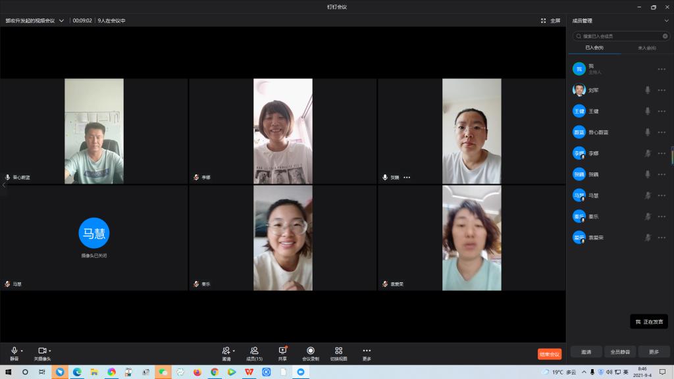The height and width of the screenshot is (379, 674).
Task: Enter 全屏 fullscreen mode
Action: (x=551, y=20)
